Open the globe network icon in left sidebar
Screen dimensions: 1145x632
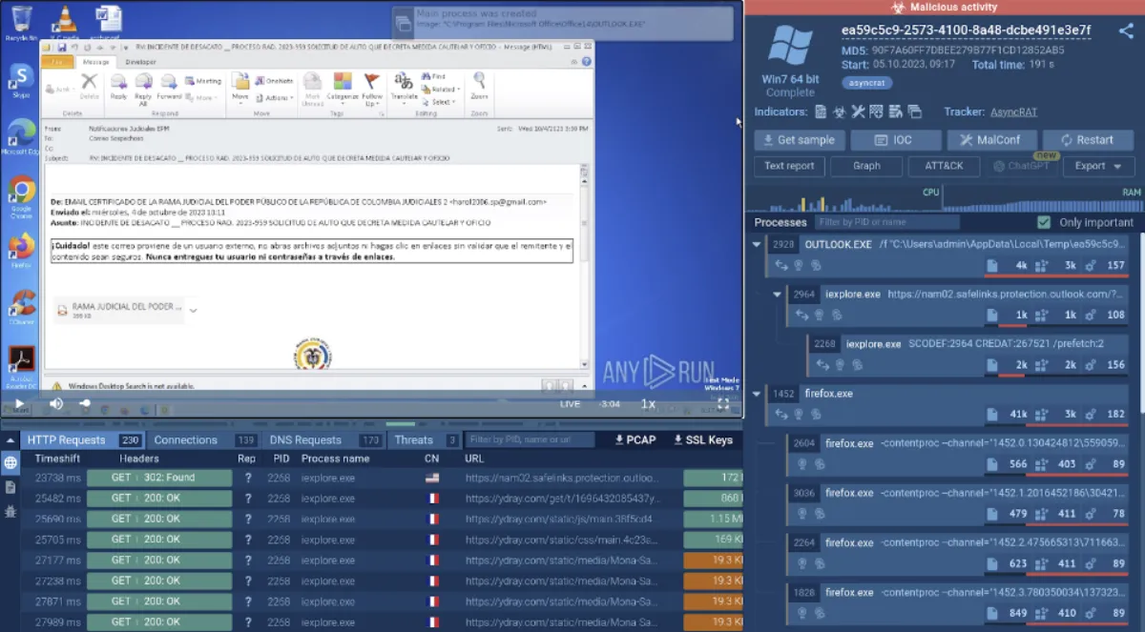pos(10,463)
